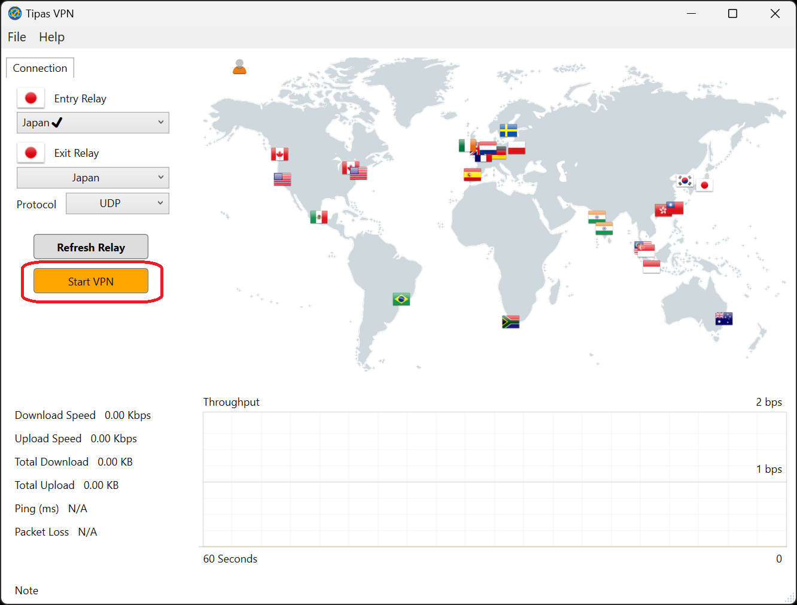797x605 pixels.
Task: Click the 2 bps graph scale label
Action: [769, 402]
